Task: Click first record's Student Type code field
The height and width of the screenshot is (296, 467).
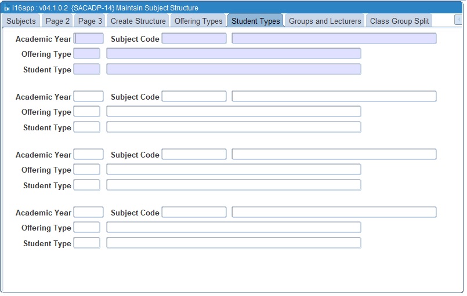Action: point(87,70)
